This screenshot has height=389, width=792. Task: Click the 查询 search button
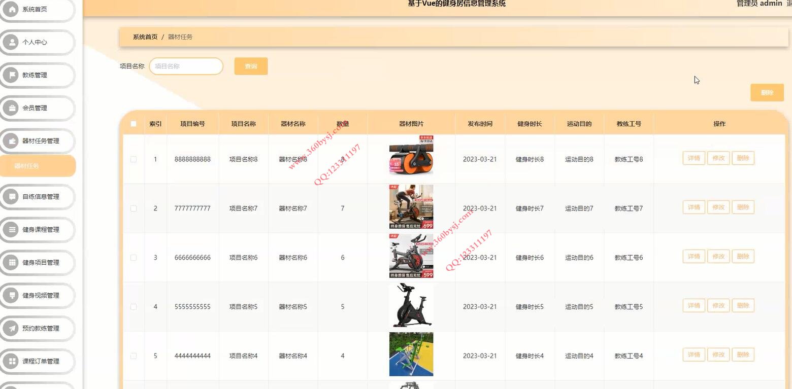click(251, 66)
